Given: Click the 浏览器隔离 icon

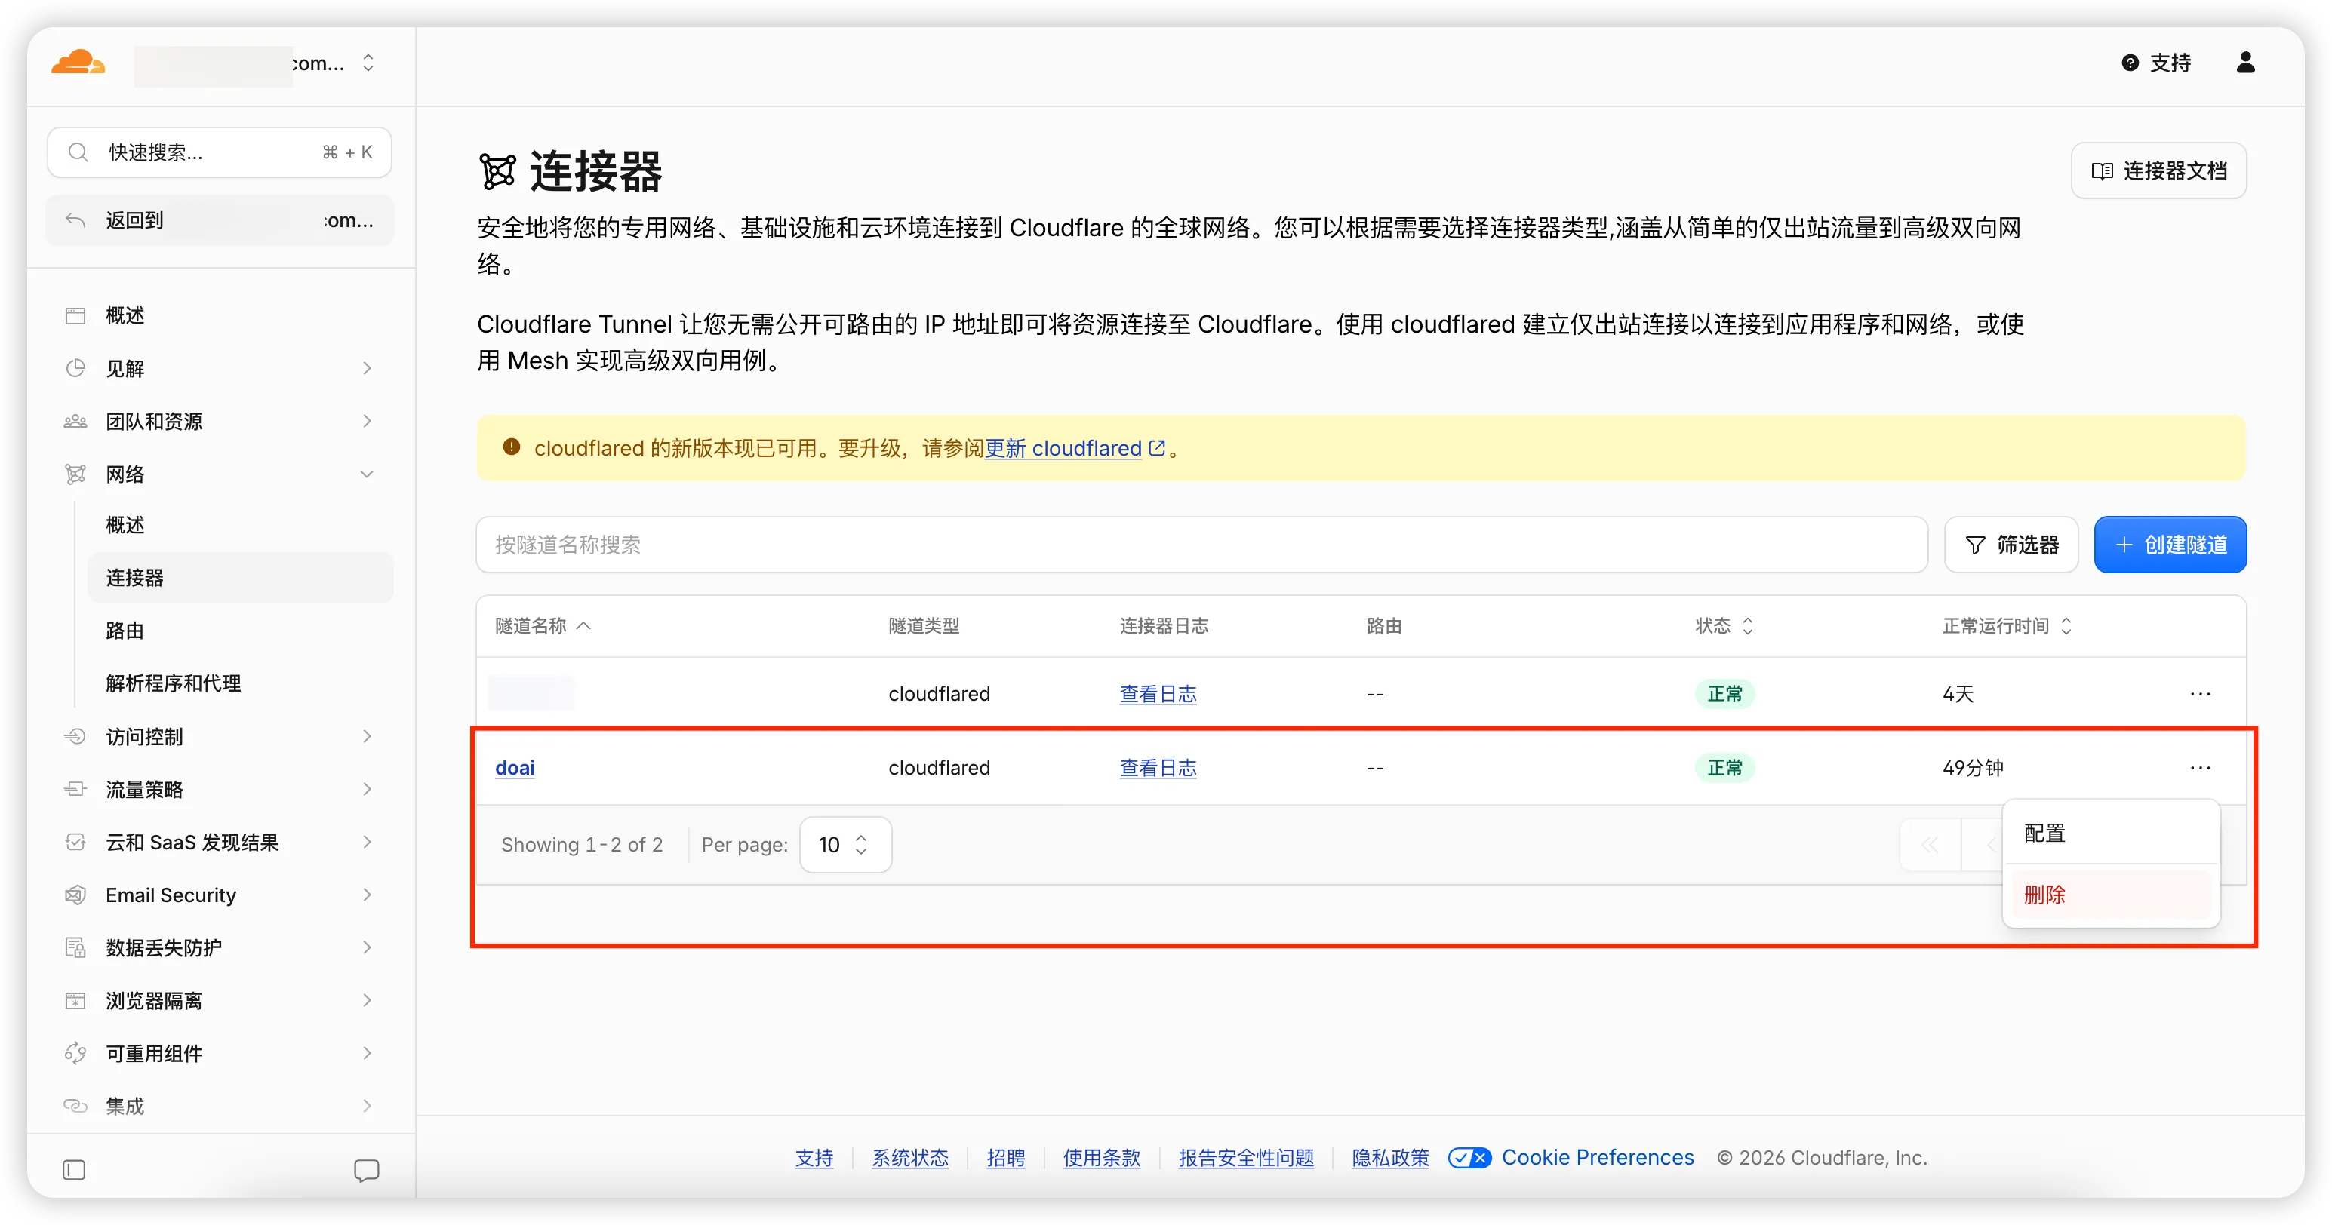Looking at the screenshot, I should 75,1001.
